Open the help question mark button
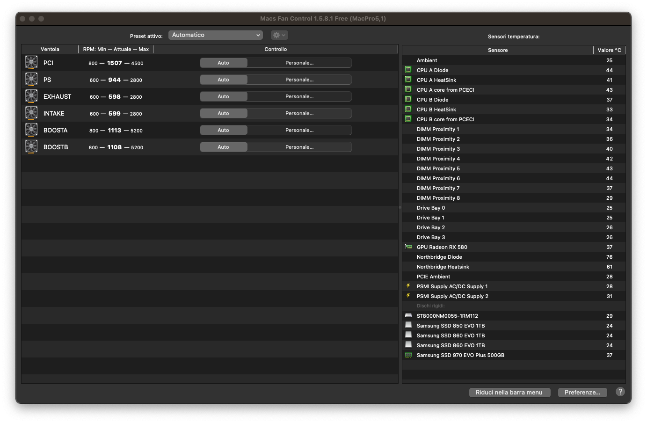Screen dimensions: 647x423 pos(620,392)
